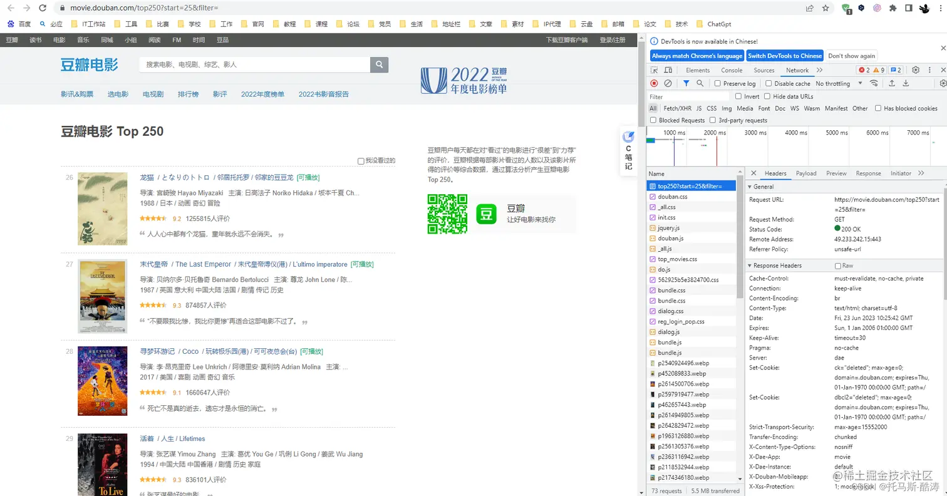This screenshot has width=947, height=496.
Task: Click the network Filter text field
Action: pyautogui.click(x=689, y=96)
